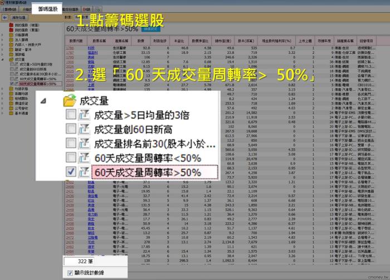Check enlarged box for 60天成交量周轉率<50%
Image resolution: width=390 pixels, height=280 pixels.
coord(71,157)
